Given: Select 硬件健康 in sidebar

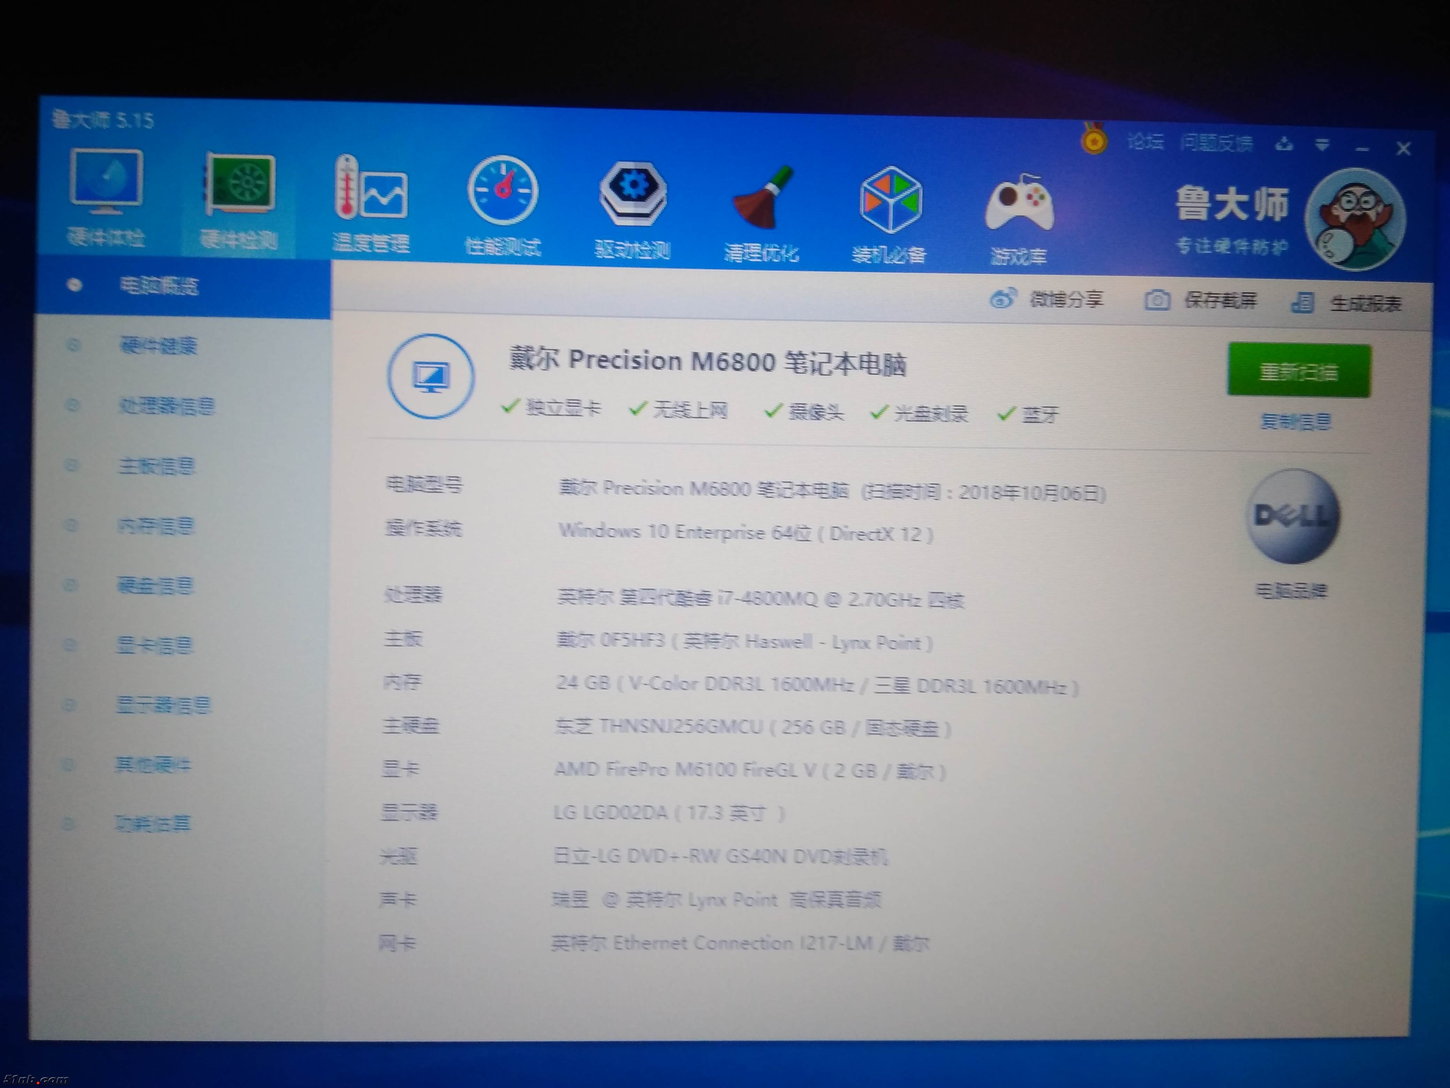Looking at the screenshot, I should tap(158, 346).
